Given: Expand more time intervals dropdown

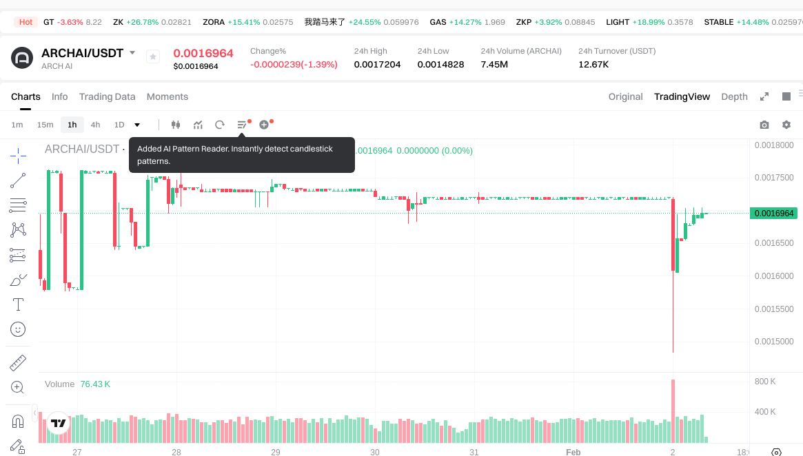Looking at the screenshot, I should pos(137,125).
